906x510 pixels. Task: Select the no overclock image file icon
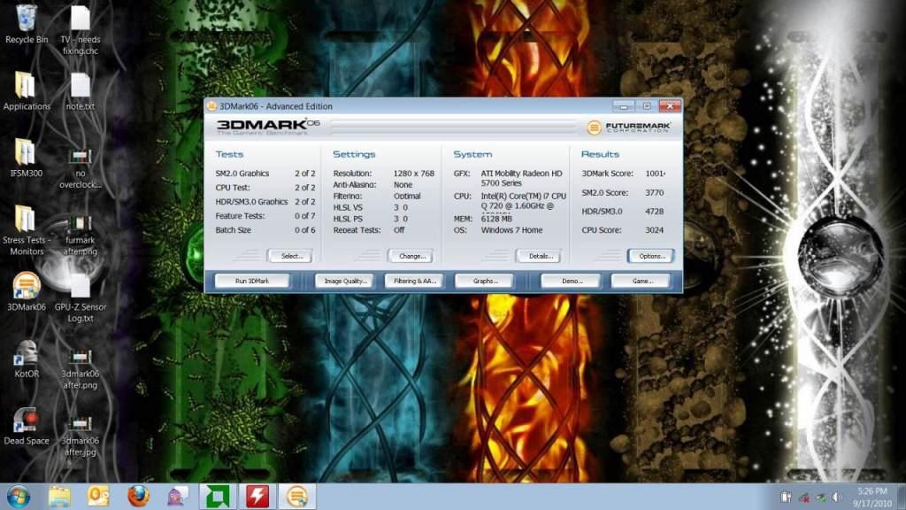click(81, 169)
